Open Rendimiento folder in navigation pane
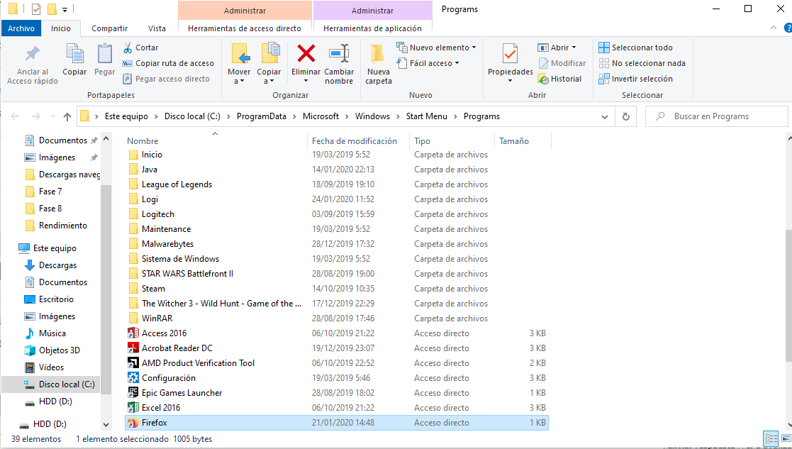 (x=56, y=226)
